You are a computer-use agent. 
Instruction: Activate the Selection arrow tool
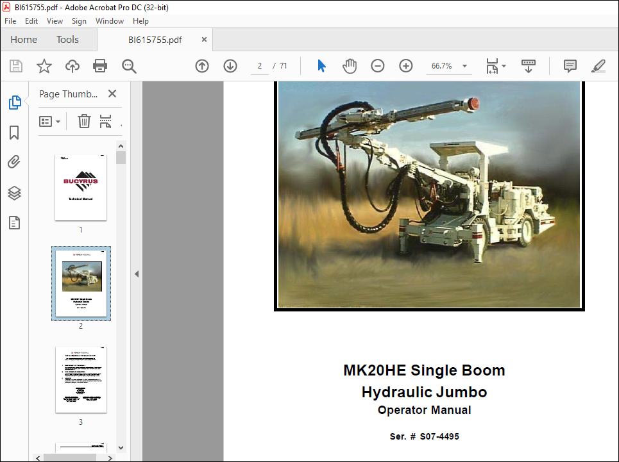[322, 66]
